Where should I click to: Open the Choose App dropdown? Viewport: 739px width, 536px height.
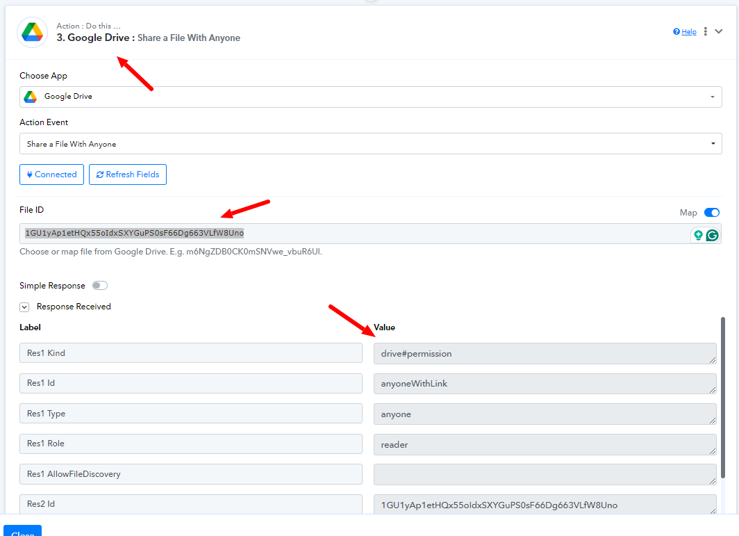(x=370, y=97)
